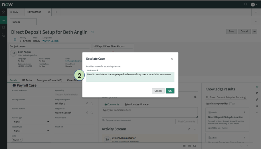The height and width of the screenshot is (149, 261).
Task: Open knowledge graduation-cap icon in right rail
Action: tap(257, 87)
